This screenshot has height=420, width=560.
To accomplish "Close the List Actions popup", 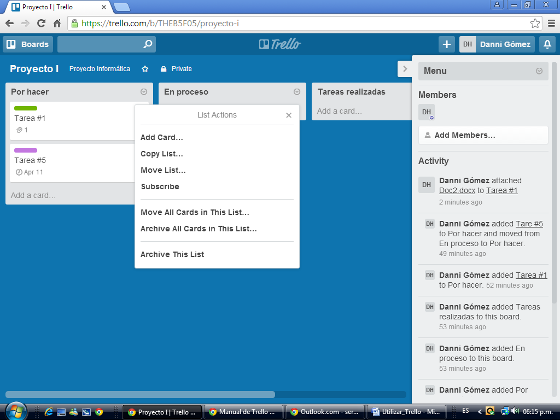I will point(289,115).
